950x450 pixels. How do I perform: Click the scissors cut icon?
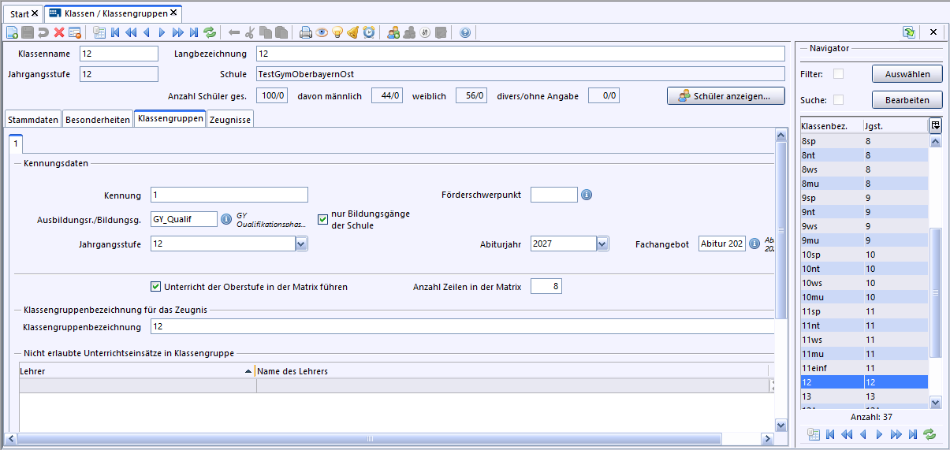[x=250, y=32]
